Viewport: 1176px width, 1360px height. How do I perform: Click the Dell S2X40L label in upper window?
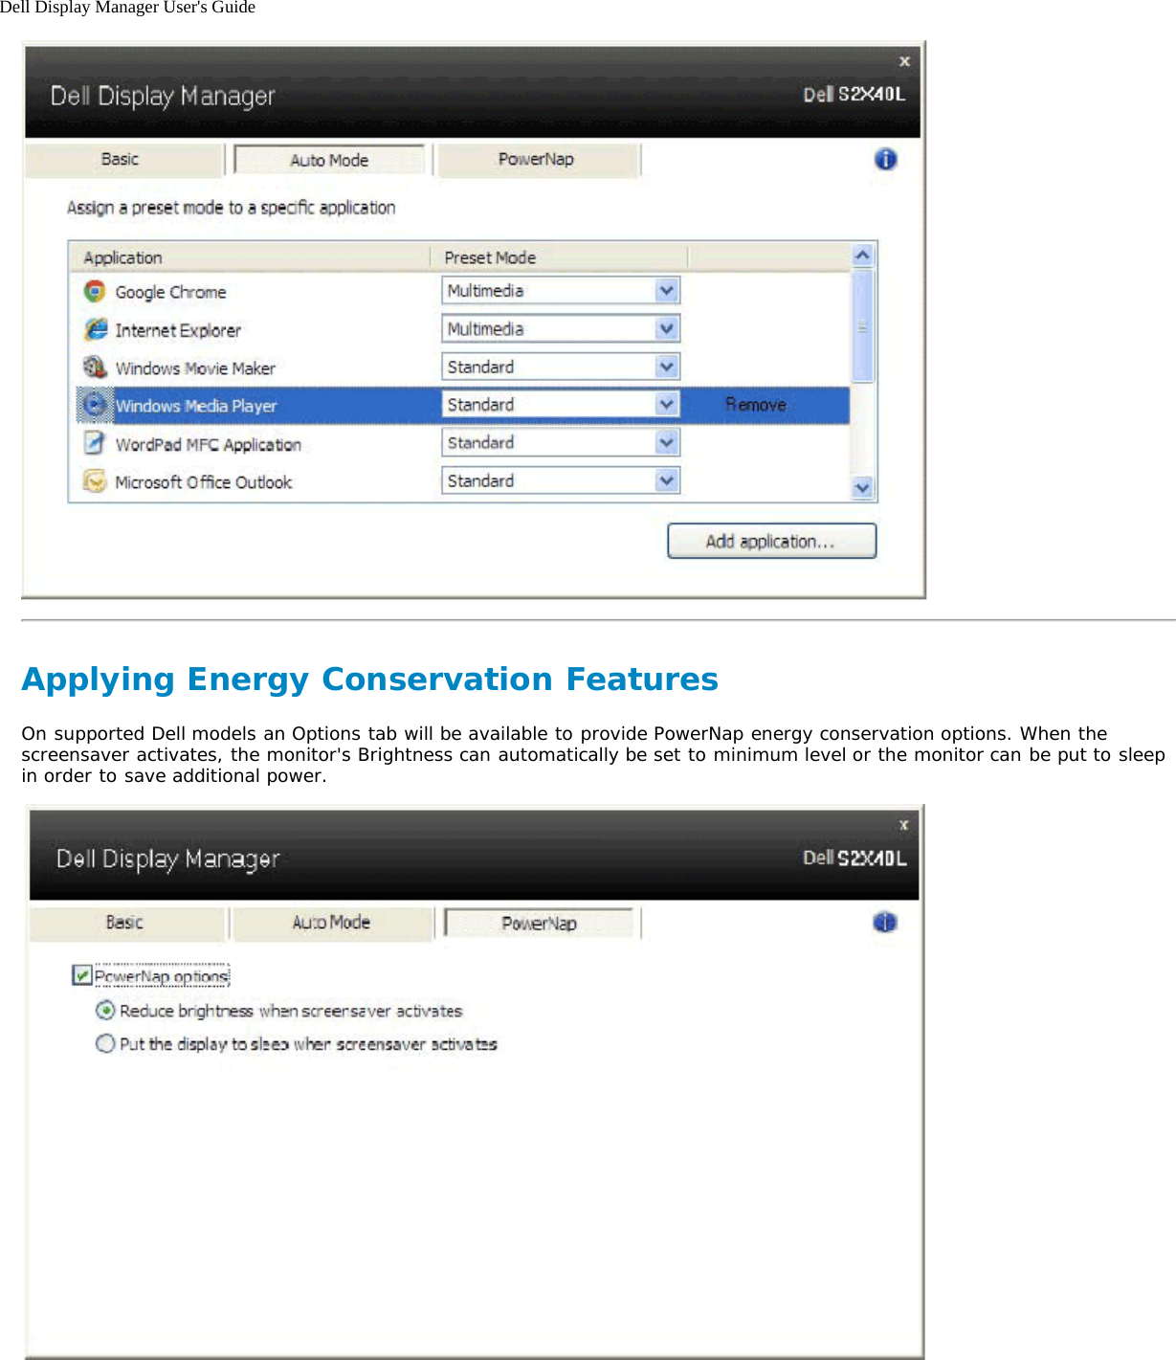[x=854, y=94]
